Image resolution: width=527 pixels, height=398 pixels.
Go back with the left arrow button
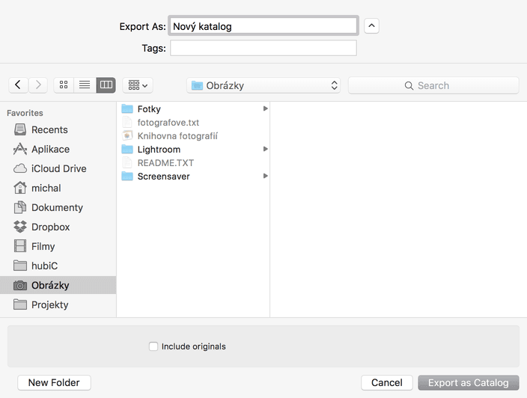18,85
